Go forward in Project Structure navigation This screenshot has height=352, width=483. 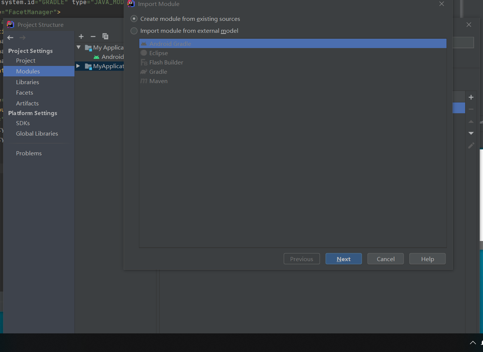[x=22, y=38]
